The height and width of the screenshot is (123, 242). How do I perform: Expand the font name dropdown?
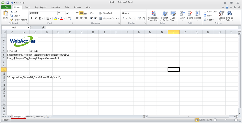click(56, 13)
